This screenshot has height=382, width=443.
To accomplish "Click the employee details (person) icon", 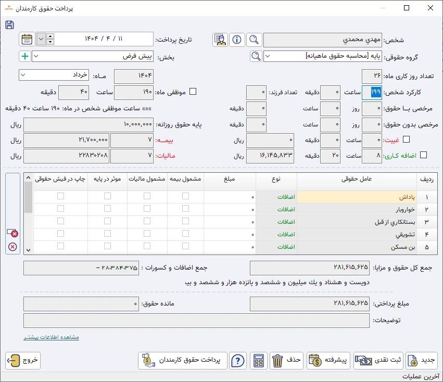I will 220,40.
